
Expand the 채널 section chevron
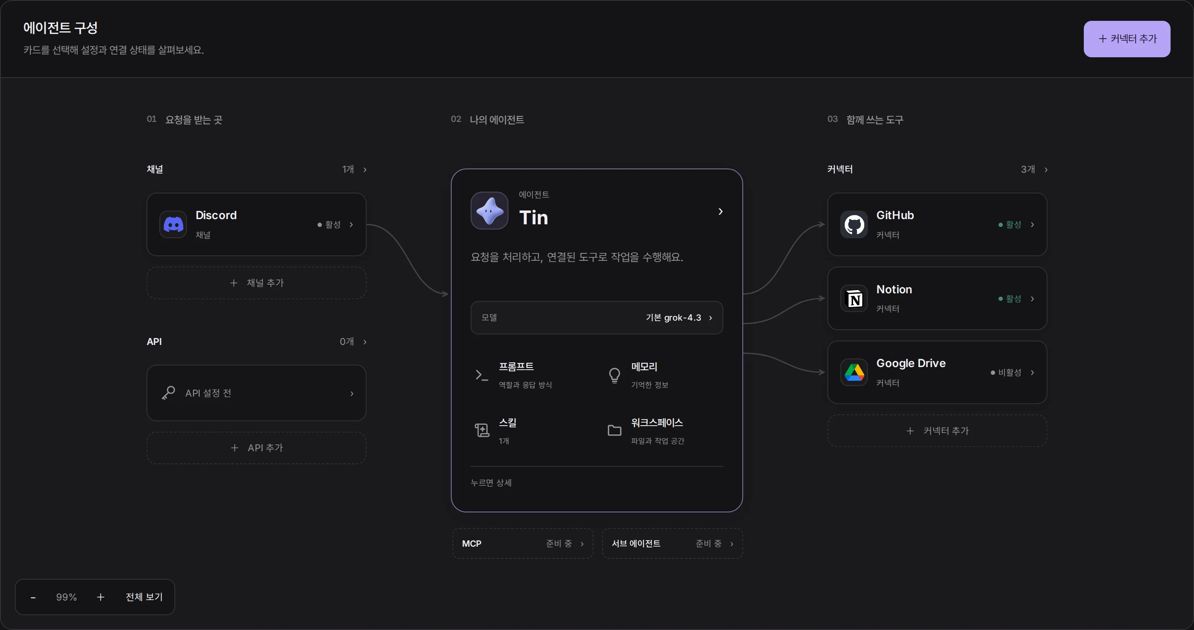[x=365, y=170]
